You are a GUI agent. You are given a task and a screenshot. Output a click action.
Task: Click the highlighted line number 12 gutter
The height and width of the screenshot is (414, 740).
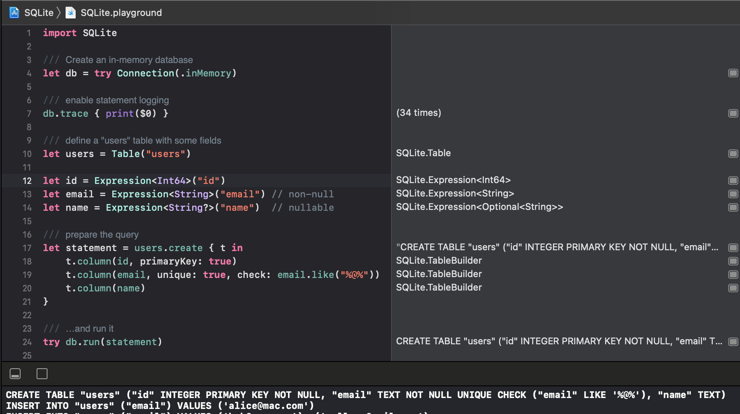[x=27, y=181]
